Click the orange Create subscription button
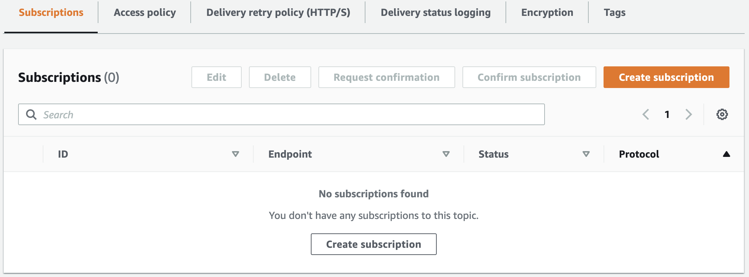749x277 pixels. [x=666, y=77]
